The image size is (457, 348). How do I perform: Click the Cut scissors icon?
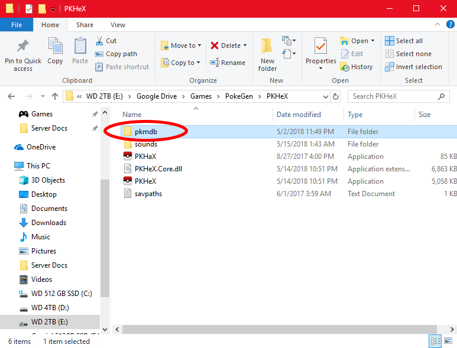(100, 41)
